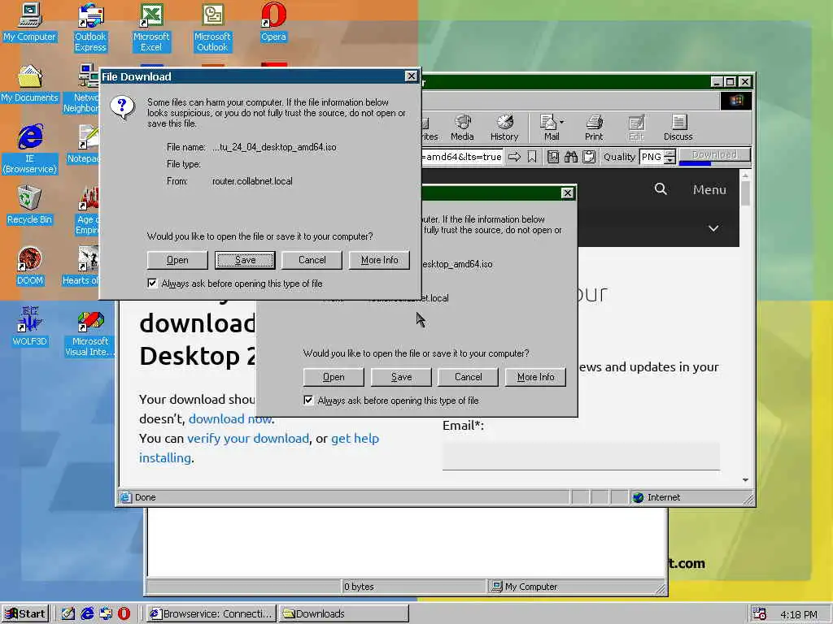Viewport: 833px width, 624px height.
Task: Click the browser address bar URL field
Action: [462, 157]
